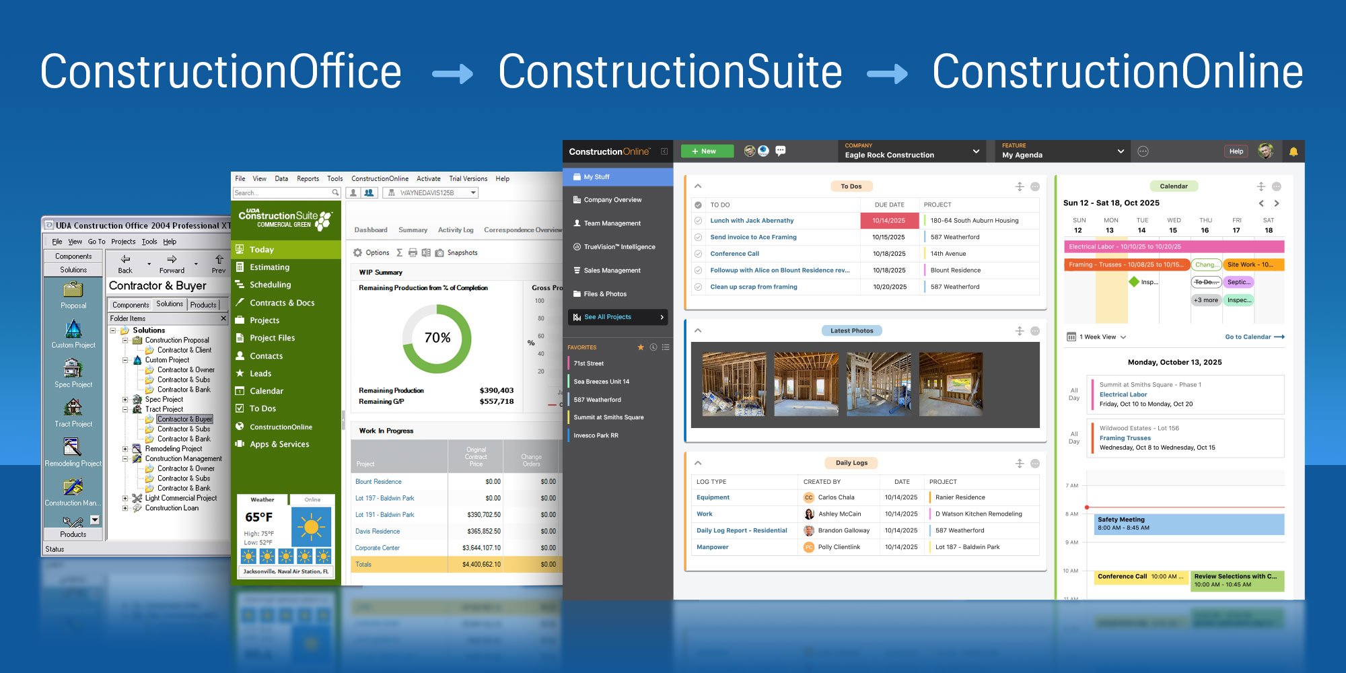
Task: Open the user profile avatar in ConstructionOnline
Action: pyautogui.click(x=1265, y=151)
